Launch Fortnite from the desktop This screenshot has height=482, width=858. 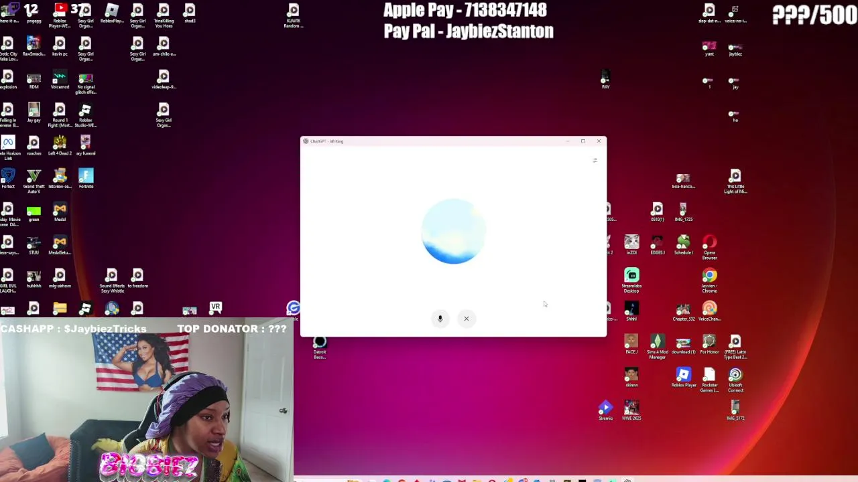86,178
